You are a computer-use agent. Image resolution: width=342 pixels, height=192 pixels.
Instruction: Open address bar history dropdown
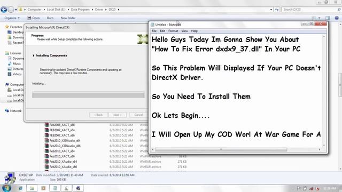pos(271,10)
